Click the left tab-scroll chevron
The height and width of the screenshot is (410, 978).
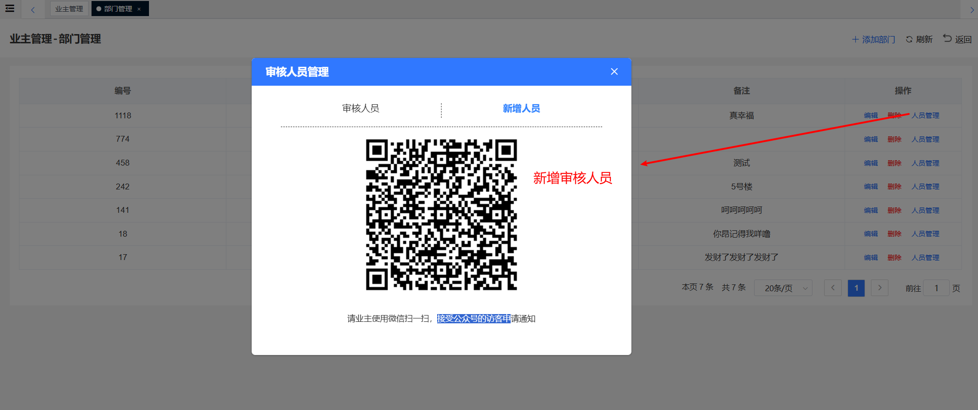[33, 10]
